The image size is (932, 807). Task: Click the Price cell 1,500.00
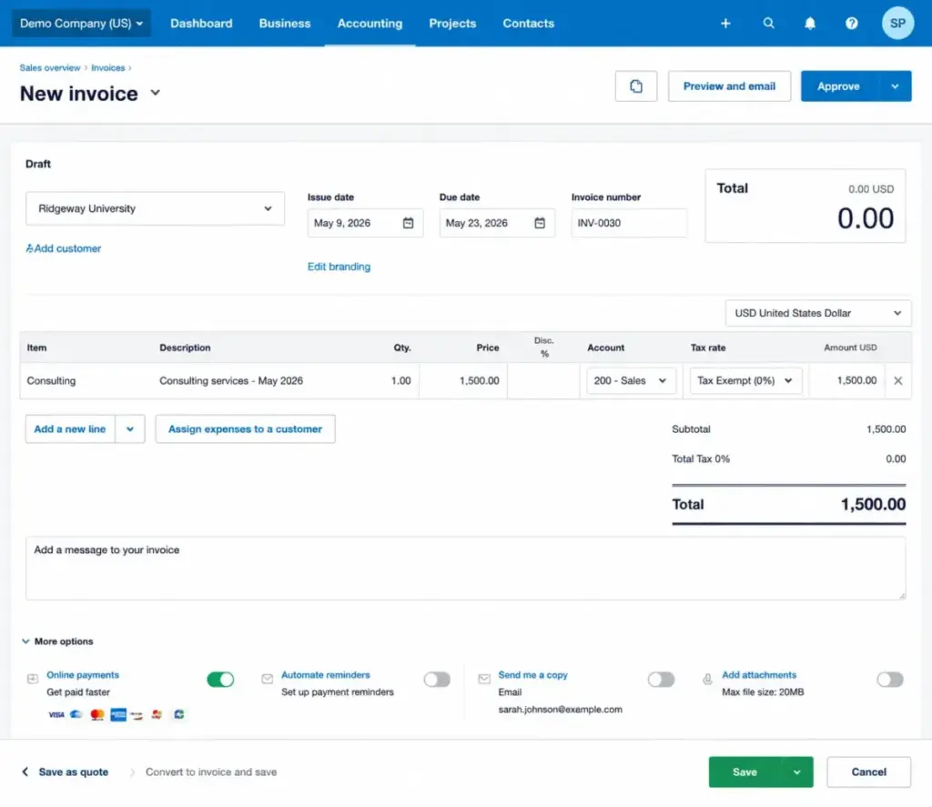[x=463, y=380]
